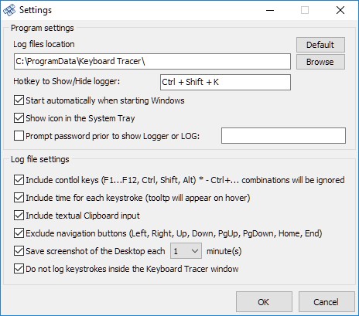
Task: Click the log files location path field
Action: (x=152, y=62)
